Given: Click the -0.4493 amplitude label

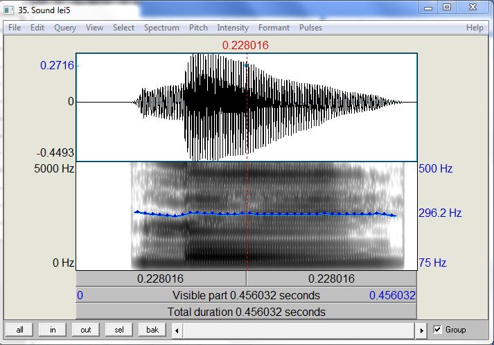Looking at the screenshot, I should pyautogui.click(x=55, y=153).
